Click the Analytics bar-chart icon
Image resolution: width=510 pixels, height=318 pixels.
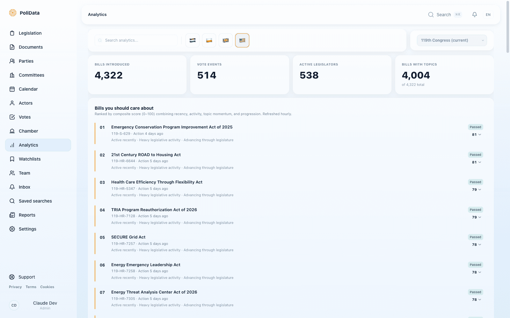pos(12,145)
